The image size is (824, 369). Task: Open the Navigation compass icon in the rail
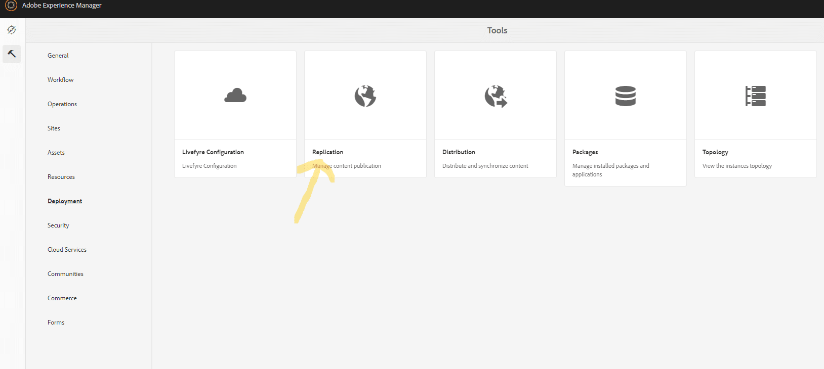(x=12, y=30)
